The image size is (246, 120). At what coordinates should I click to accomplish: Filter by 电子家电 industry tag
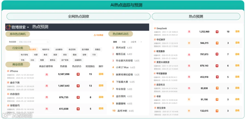pyautogui.click(x=24, y=55)
